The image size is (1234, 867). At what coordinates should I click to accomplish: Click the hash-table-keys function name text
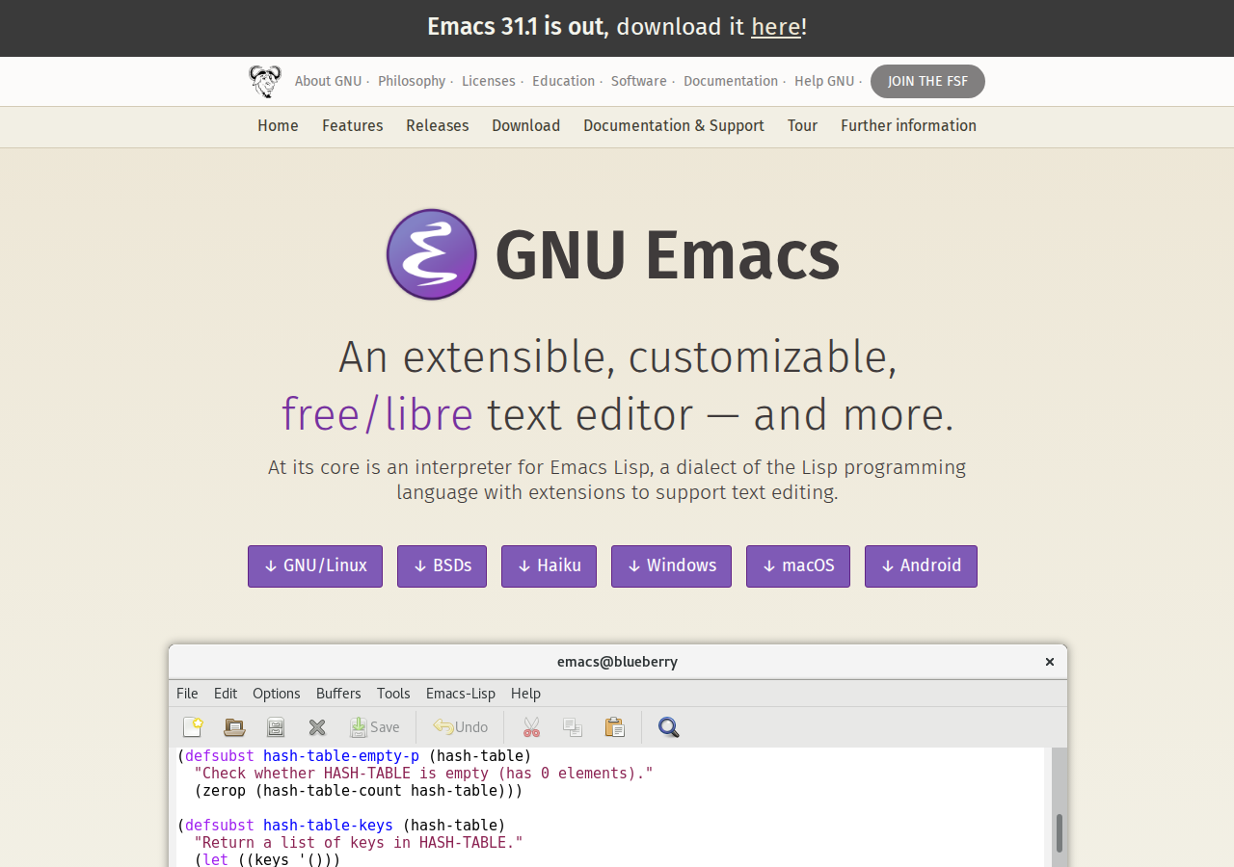coord(328,826)
